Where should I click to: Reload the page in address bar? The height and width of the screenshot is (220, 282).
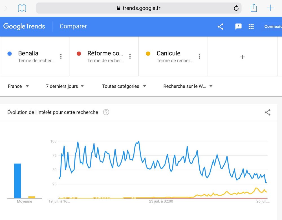coord(236,8)
